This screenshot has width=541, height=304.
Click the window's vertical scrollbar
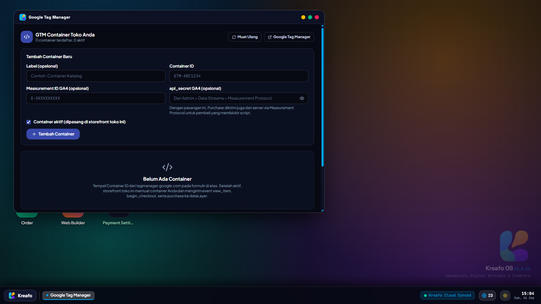[x=323, y=97]
